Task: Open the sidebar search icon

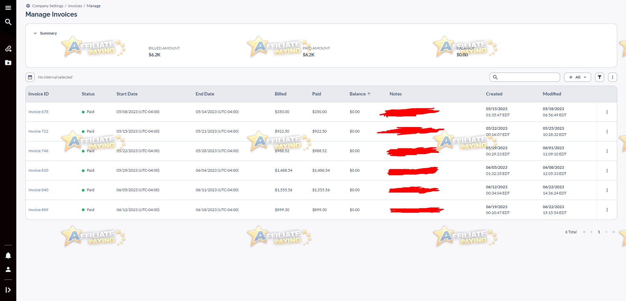Action: tap(8, 22)
